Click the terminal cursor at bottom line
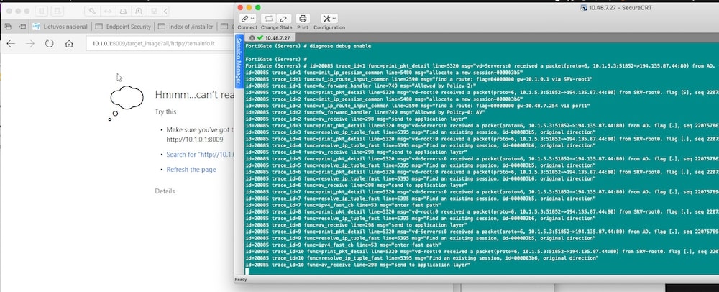719x292 pixels. point(247,271)
